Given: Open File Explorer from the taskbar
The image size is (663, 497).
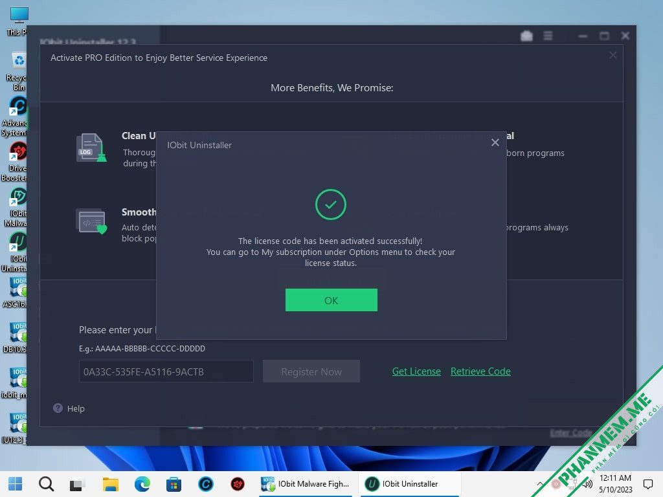Looking at the screenshot, I should (110, 484).
